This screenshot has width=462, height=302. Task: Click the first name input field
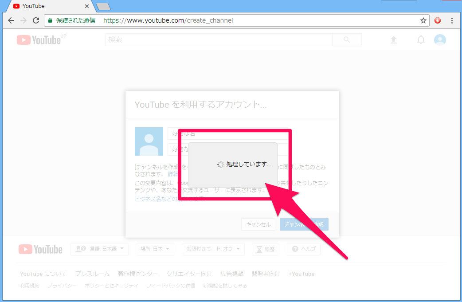[x=228, y=133]
